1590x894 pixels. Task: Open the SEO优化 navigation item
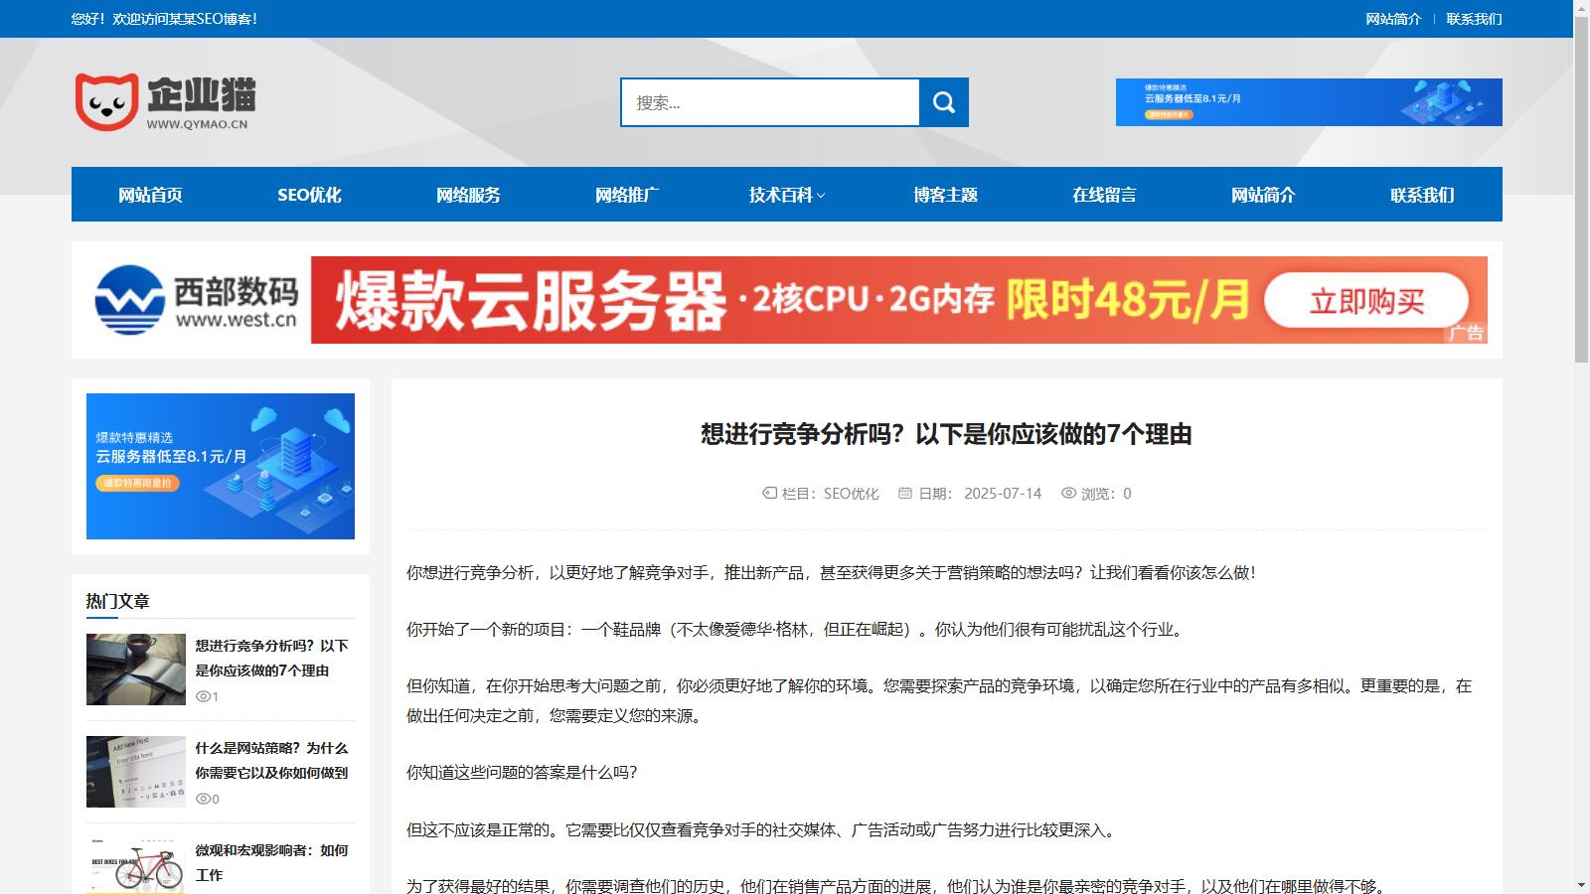(x=310, y=195)
